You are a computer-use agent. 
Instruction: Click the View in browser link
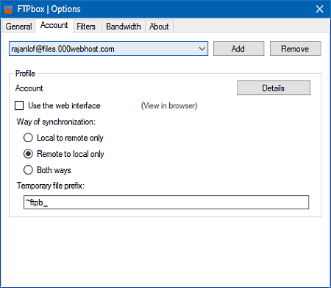(x=169, y=106)
